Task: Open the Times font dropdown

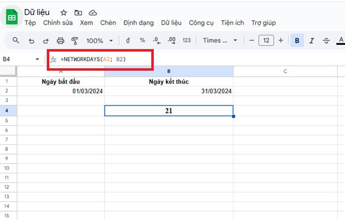Action: 220,40
